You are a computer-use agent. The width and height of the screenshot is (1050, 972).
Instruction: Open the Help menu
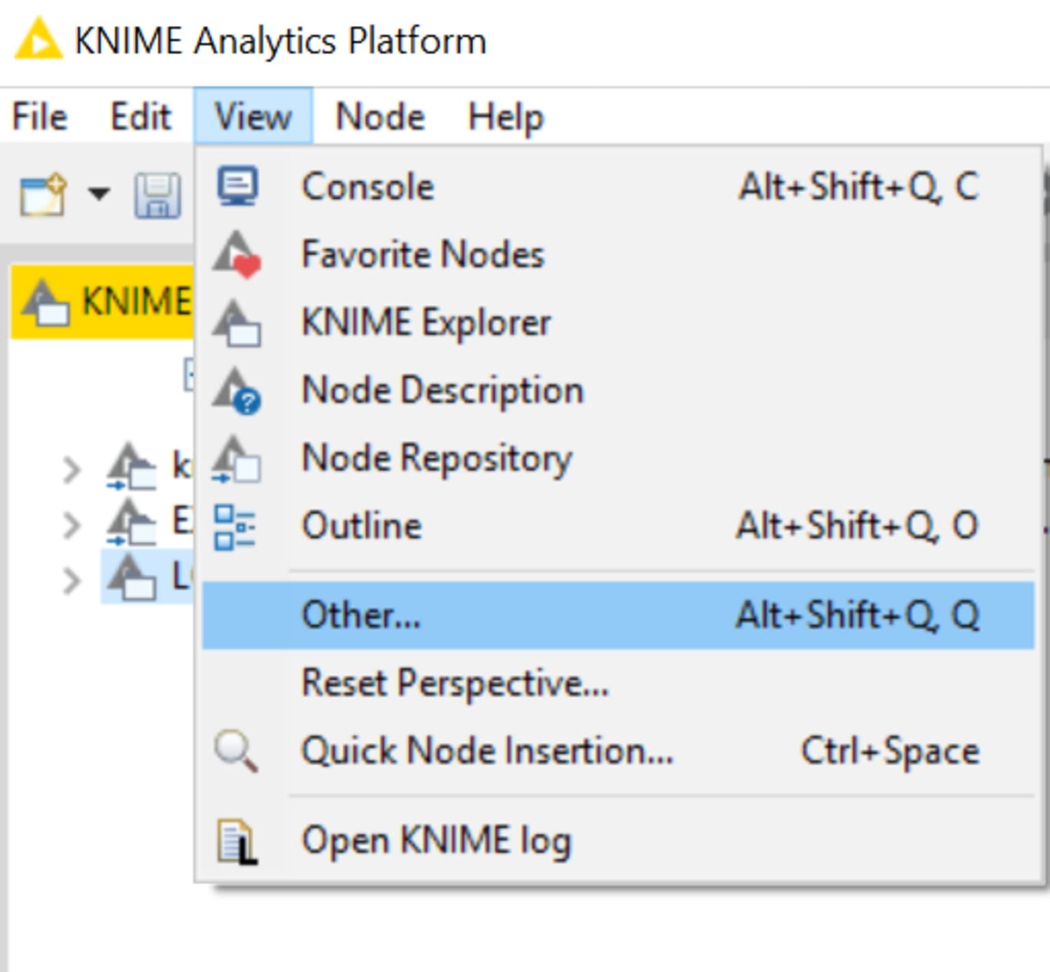pos(505,116)
